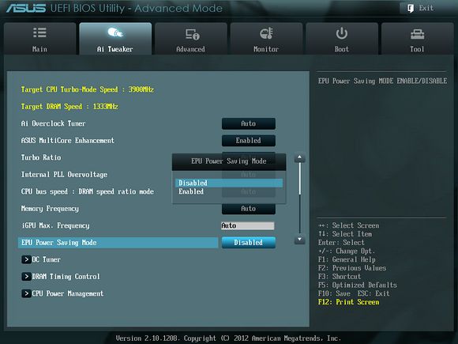Click the Main tab list icon
The height and width of the screenshot is (344, 458).
[39, 32]
